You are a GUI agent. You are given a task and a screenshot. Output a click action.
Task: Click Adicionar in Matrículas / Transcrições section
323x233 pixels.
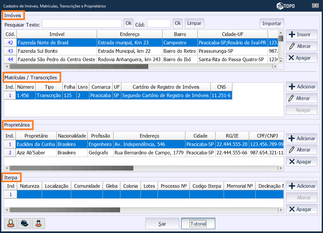(x=302, y=87)
